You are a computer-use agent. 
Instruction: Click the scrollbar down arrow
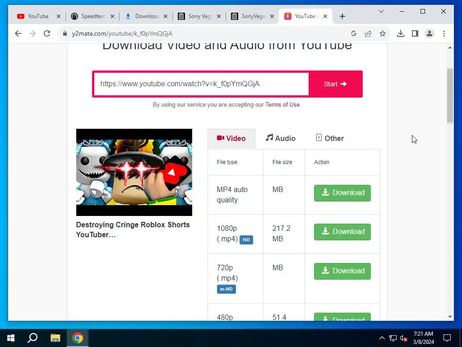(450, 317)
